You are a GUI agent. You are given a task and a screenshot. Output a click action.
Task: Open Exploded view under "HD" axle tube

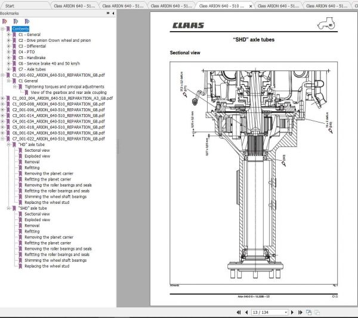[x=37, y=156]
